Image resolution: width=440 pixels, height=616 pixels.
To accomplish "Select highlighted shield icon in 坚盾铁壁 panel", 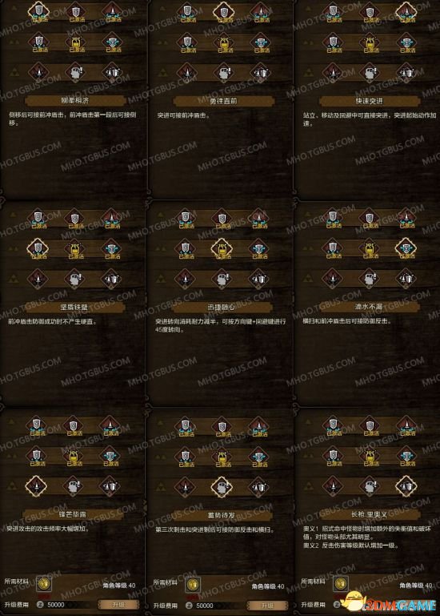I will 38,248.
